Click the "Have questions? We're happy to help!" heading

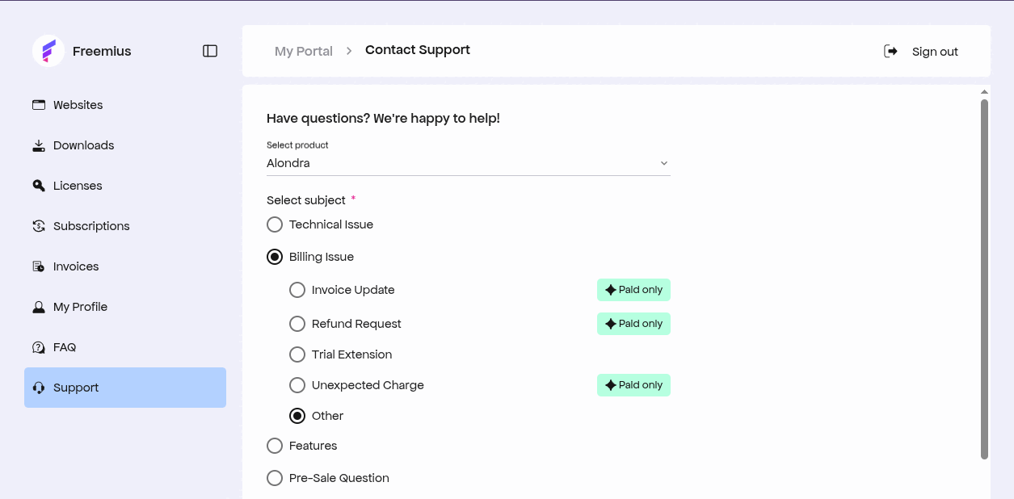click(x=383, y=119)
